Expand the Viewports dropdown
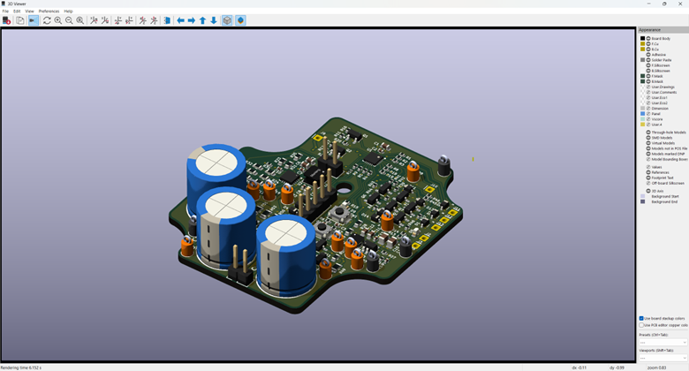The image size is (689, 371). click(662, 360)
